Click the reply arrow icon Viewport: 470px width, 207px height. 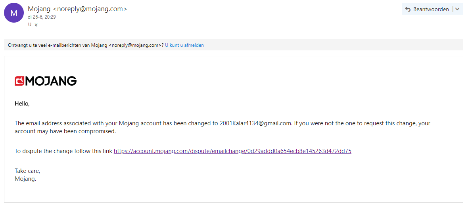coord(408,9)
